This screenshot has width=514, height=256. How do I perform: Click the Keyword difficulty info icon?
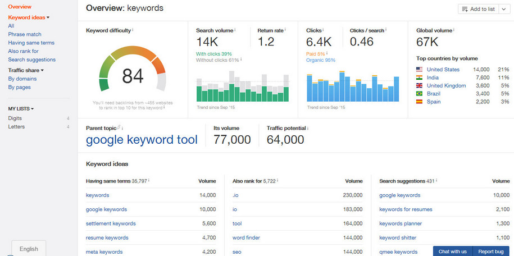(133, 30)
